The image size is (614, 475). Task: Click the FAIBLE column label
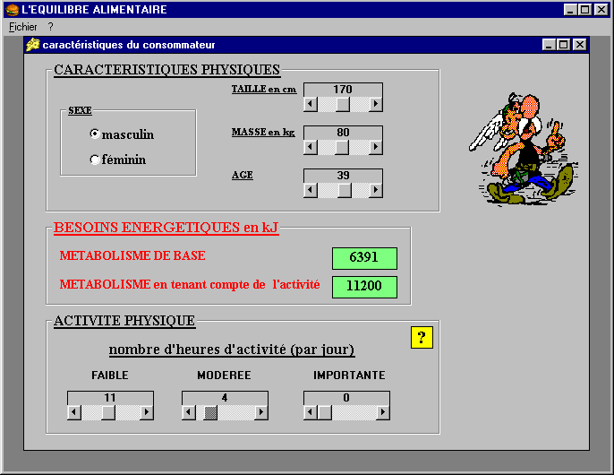tap(110, 376)
